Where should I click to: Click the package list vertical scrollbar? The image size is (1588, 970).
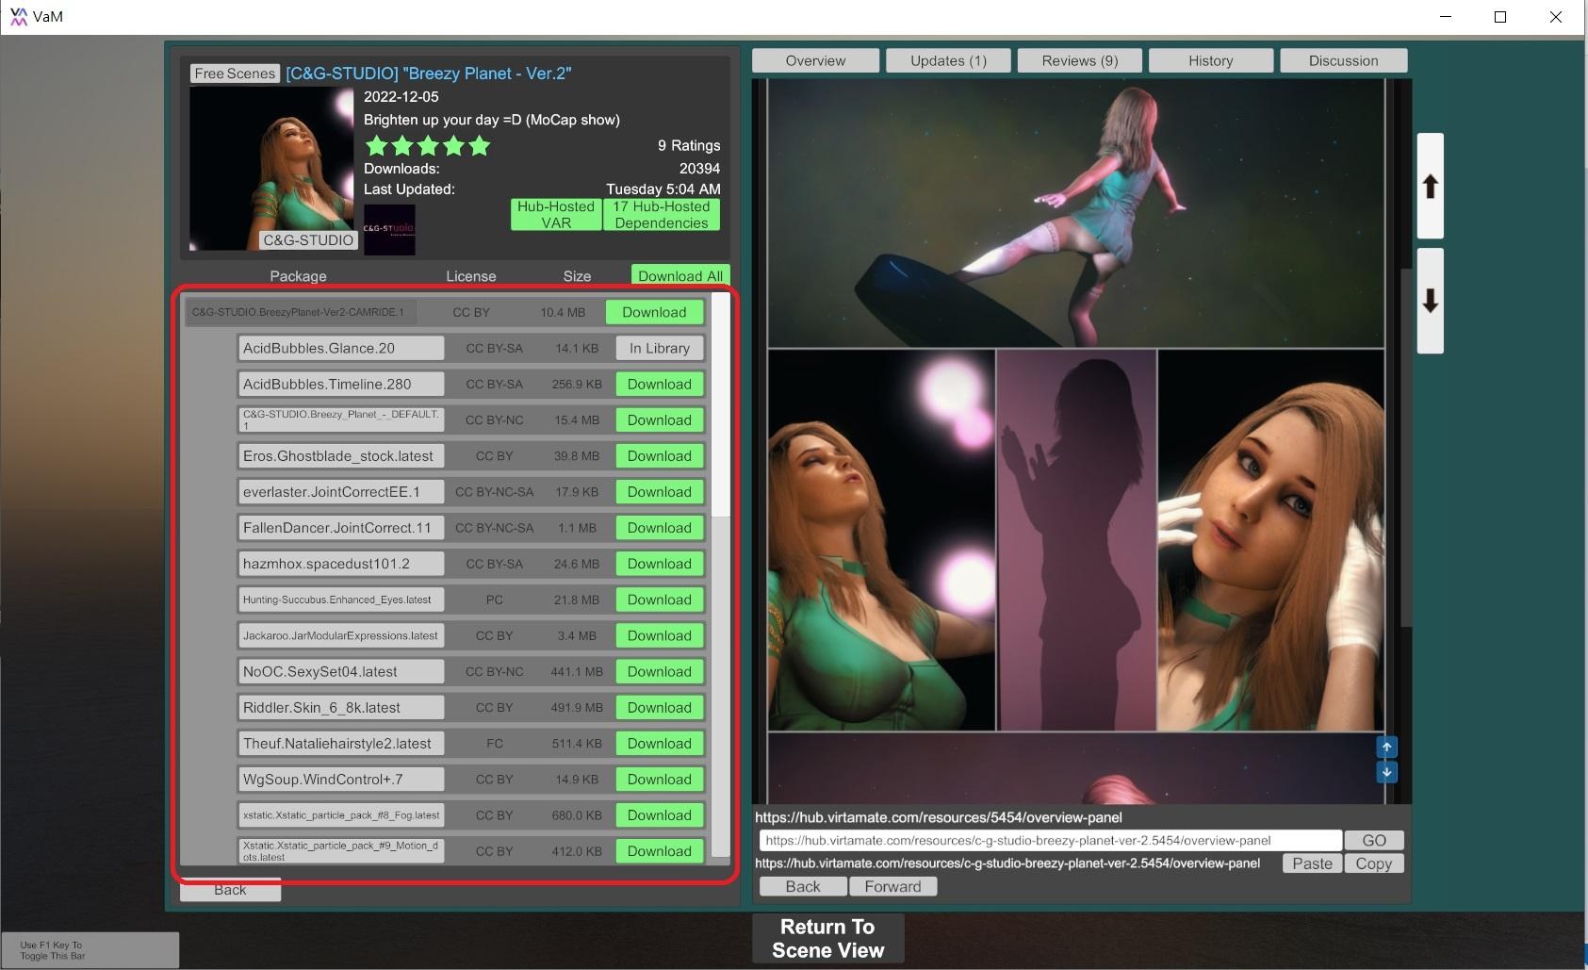720,405
